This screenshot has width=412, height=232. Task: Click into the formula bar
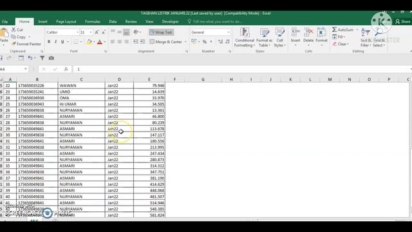click(242, 69)
